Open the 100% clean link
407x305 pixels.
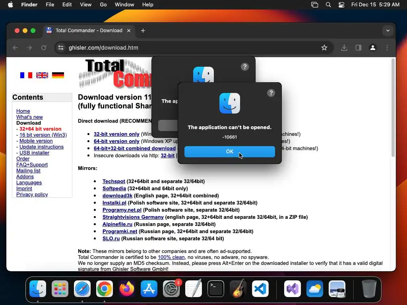pyautogui.click(x=171, y=257)
